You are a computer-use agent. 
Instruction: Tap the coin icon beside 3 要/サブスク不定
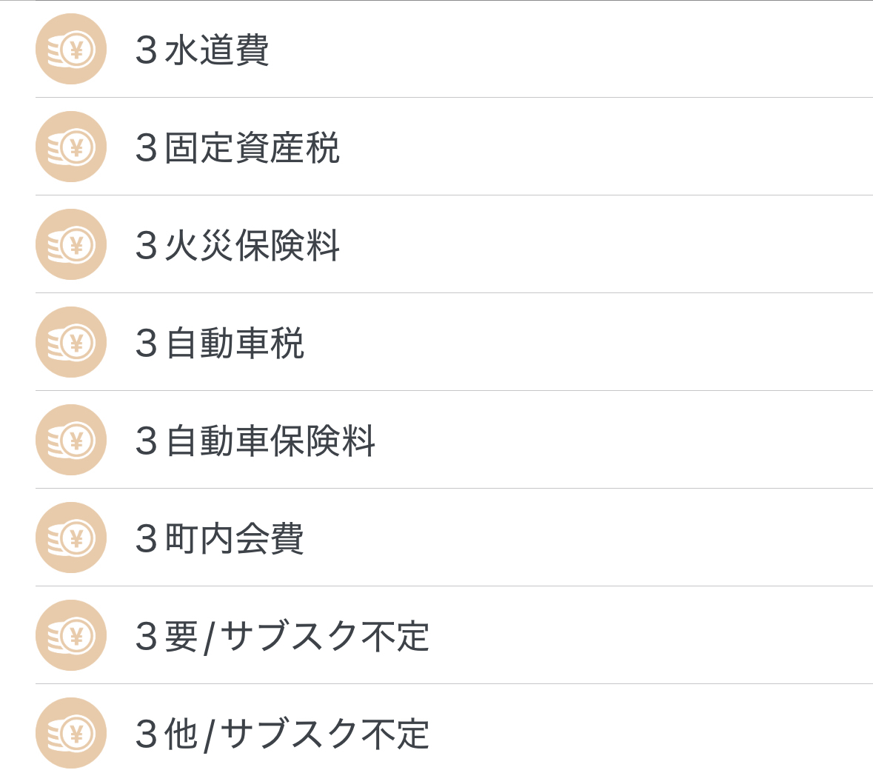pyautogui.click(x=70, y=635)
